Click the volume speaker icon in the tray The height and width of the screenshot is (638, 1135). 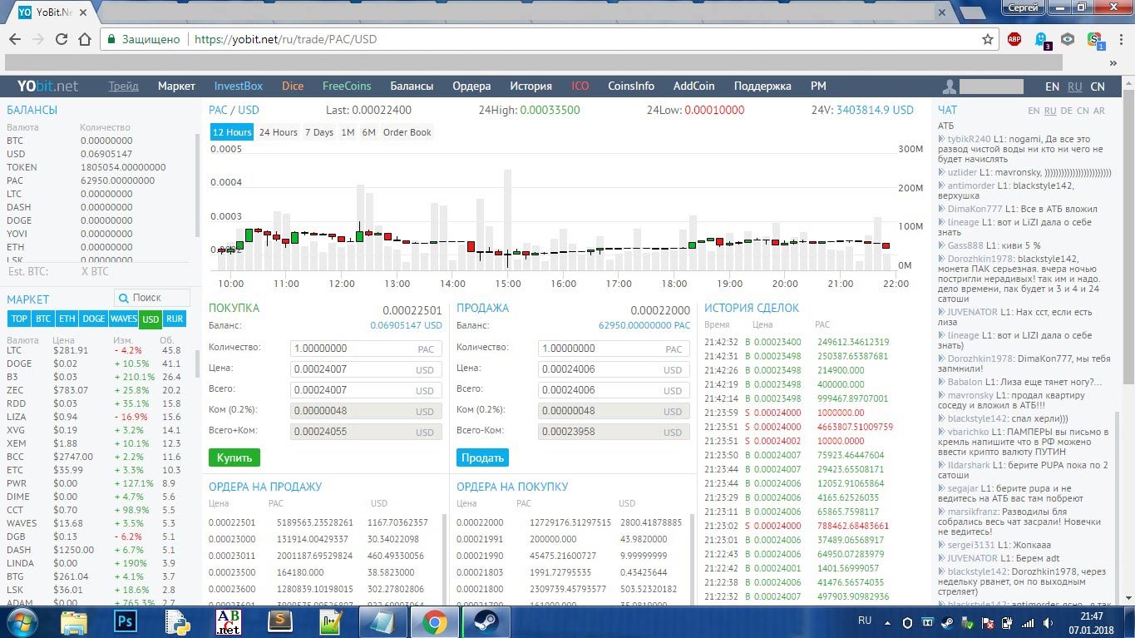tap(1046, 622)
